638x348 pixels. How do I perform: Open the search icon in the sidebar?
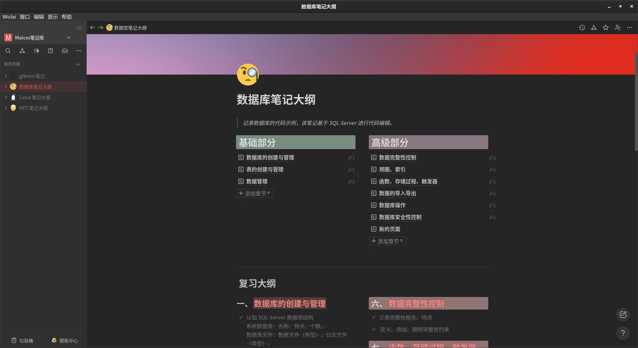8,51
